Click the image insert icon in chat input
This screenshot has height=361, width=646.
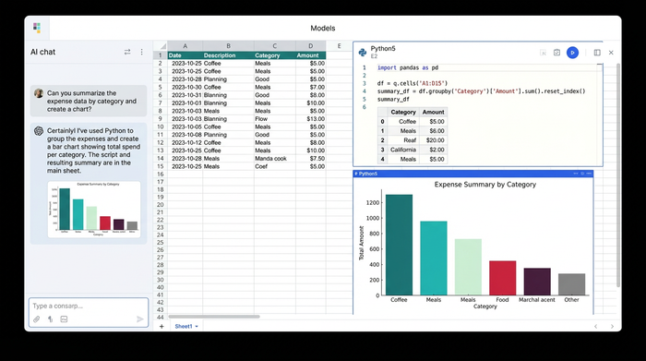coord(64,319)
